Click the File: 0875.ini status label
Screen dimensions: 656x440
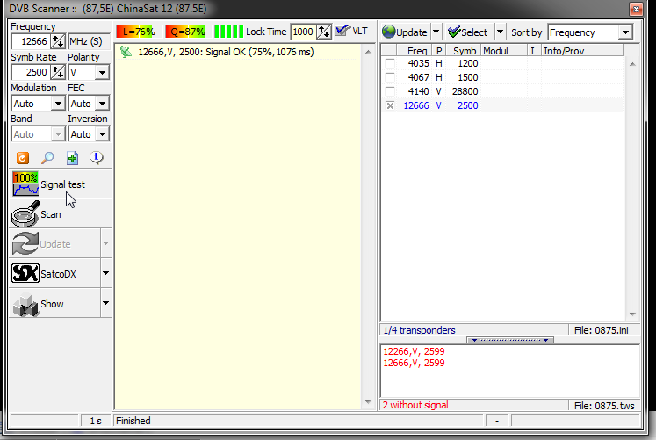click(x=602, y=330)
